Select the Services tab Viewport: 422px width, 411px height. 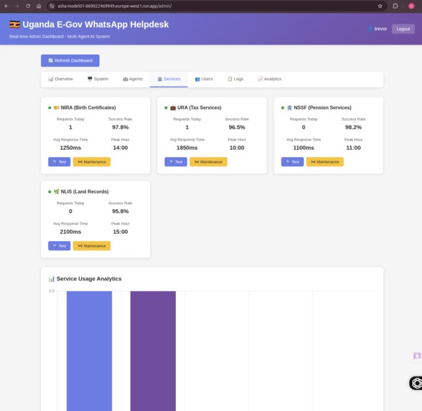(x=169, y=79)
